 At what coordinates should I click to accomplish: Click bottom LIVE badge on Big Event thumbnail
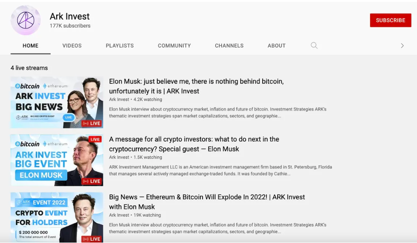pos(92,182)
